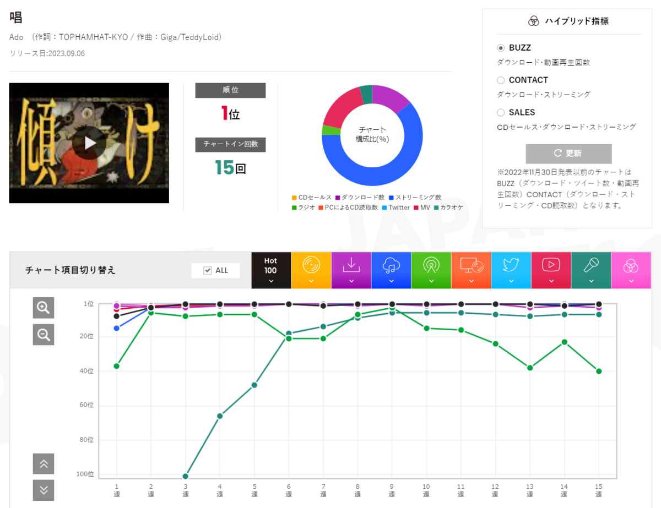Select the teal karaoke microphone icon
Image resolution: width=661 pixels, height=508 pixels.
click(591, 265)
